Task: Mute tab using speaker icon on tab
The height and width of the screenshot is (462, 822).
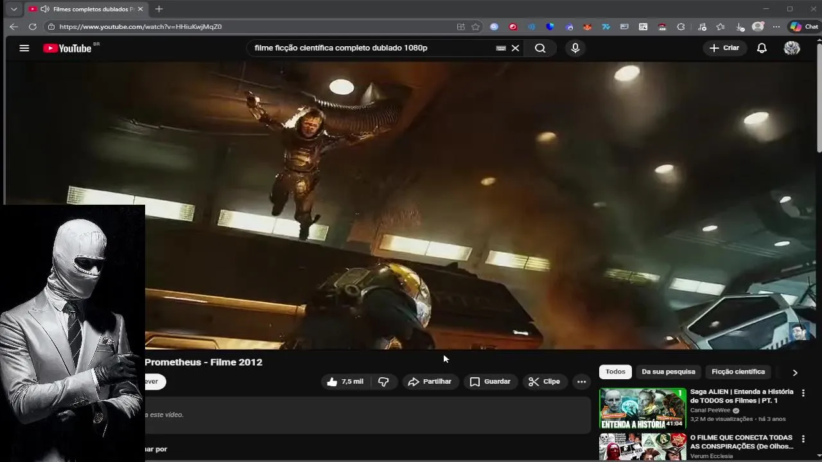Action: point(44,9)
